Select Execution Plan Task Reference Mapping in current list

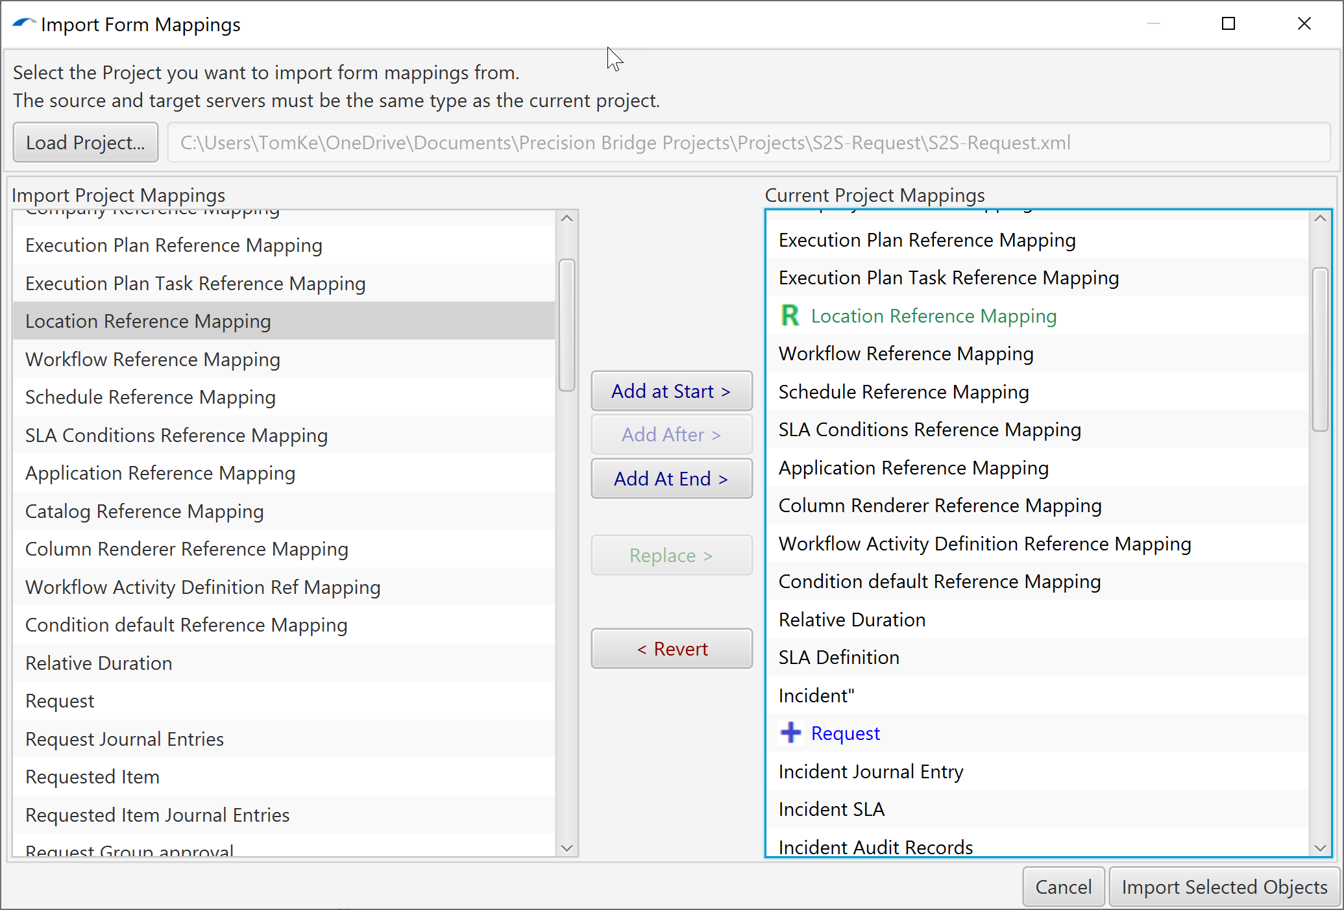[1037, 277]
